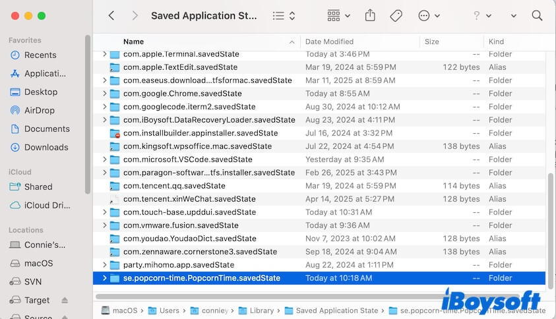The height and width of the screenshot is (319, 556).
Task: Sort by Date Modified column
Action: point(329,42)
